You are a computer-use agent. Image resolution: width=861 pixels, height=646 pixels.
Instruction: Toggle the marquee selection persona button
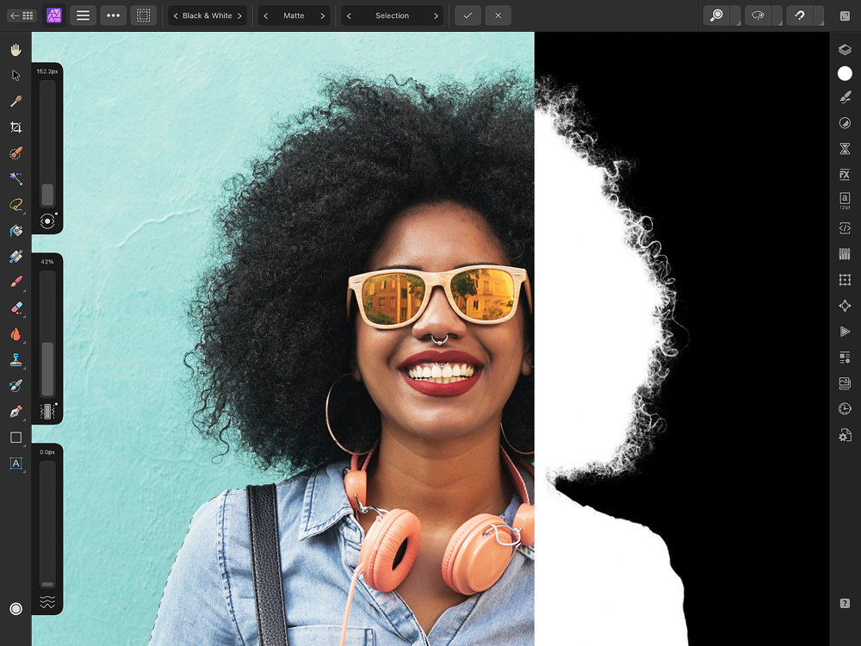click(143, 16)
